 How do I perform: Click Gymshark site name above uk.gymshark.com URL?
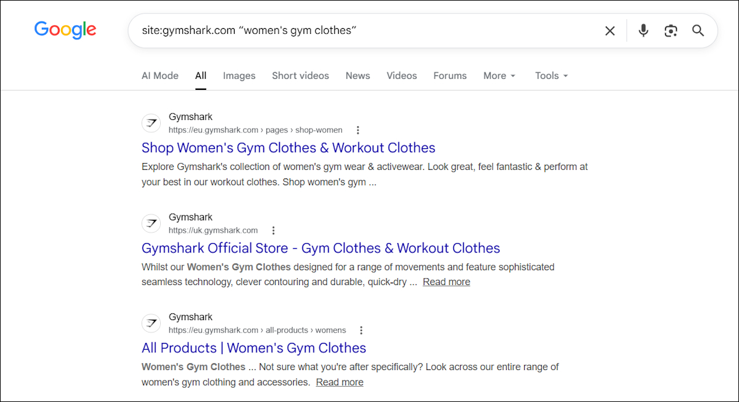(x=190, y=217)
